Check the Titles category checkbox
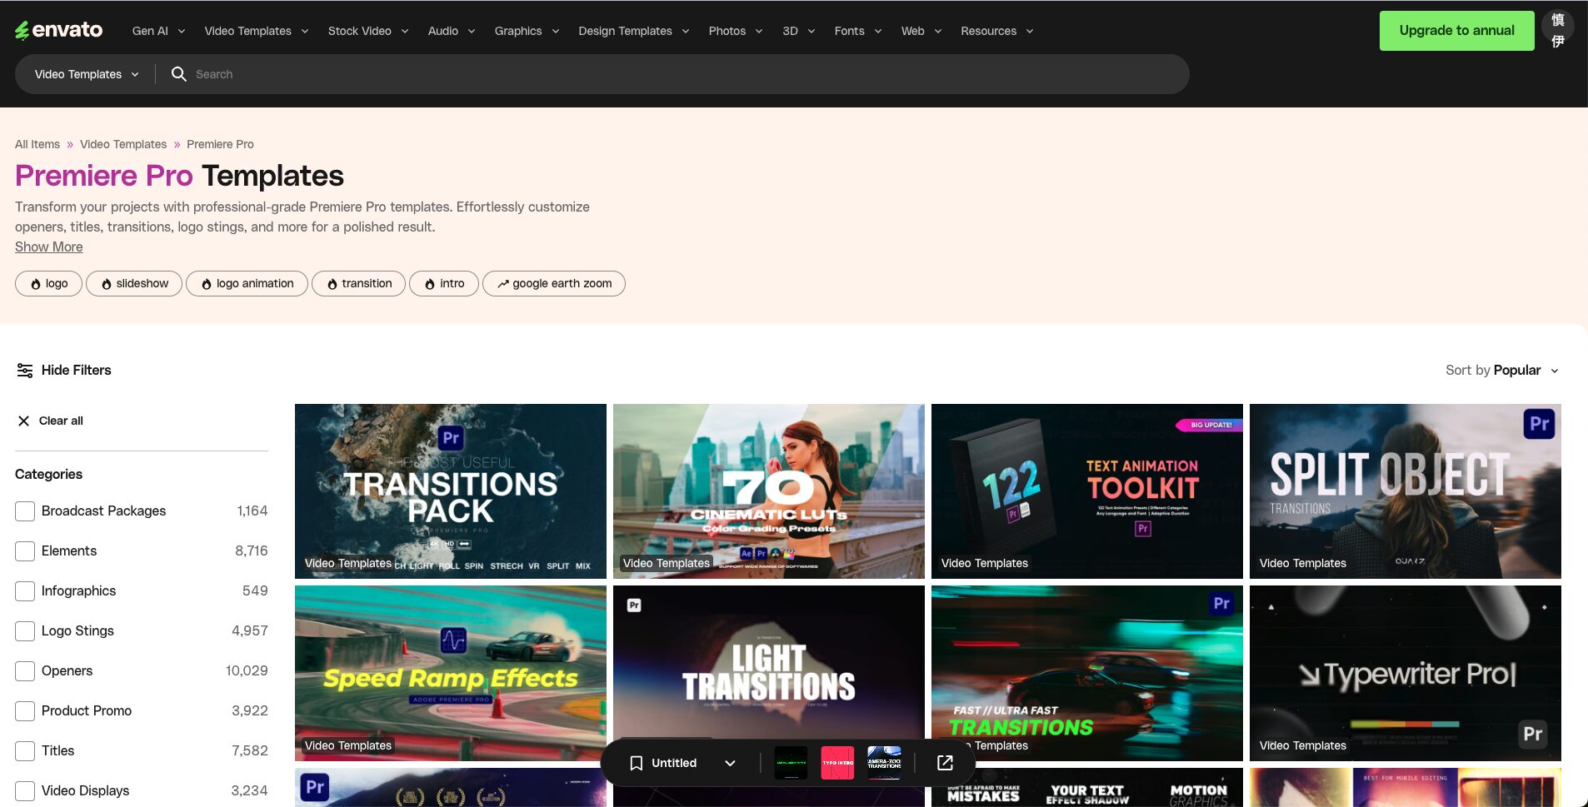The width and height of the screenshot is (1588, 807). 24,750
